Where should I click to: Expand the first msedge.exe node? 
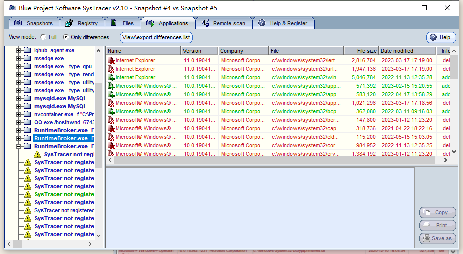pos(19,58)
